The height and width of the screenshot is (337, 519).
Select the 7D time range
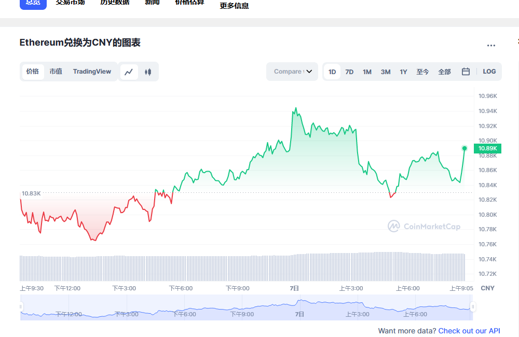(x=349, y=72)
